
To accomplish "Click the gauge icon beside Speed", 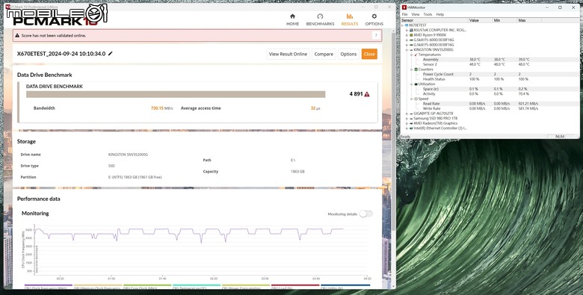I will point(416,99).
